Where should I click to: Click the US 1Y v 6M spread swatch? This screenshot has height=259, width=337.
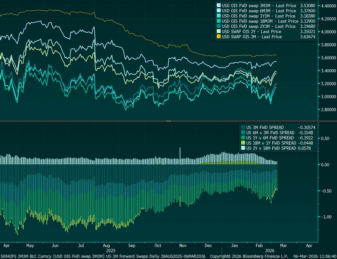[243, 138]
